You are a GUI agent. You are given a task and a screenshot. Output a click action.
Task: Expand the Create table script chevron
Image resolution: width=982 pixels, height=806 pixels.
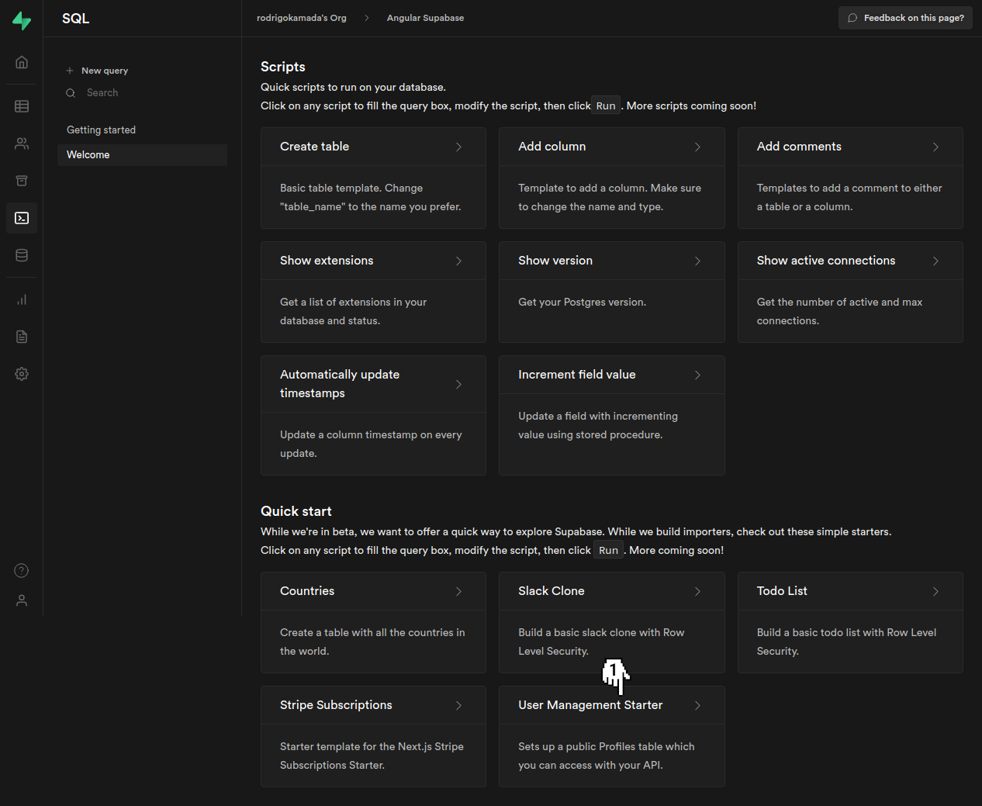click(x=458, y=147)
